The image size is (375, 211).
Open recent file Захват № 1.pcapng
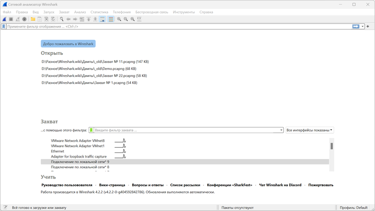click(90, 83)
